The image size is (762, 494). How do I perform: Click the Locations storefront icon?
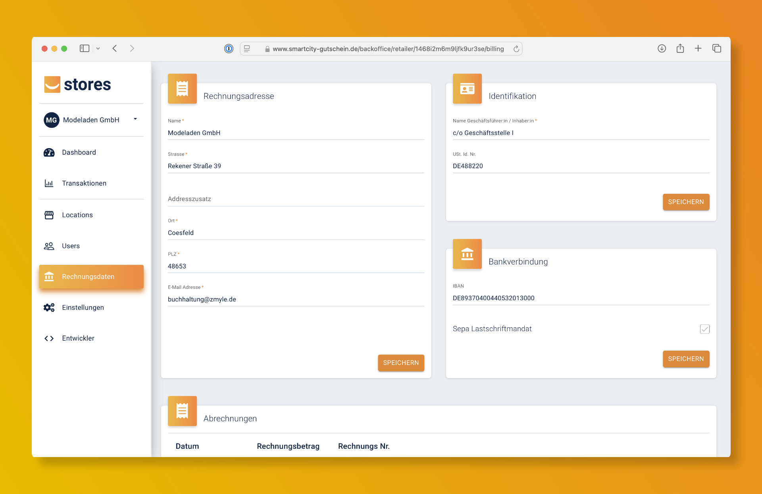pyautogui.click(x=49, y=215)
